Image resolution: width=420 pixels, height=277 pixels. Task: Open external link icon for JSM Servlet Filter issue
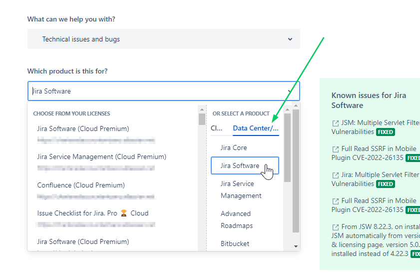point(336,123)
